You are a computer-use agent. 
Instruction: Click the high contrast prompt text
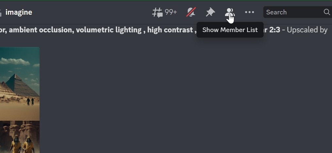170,30
